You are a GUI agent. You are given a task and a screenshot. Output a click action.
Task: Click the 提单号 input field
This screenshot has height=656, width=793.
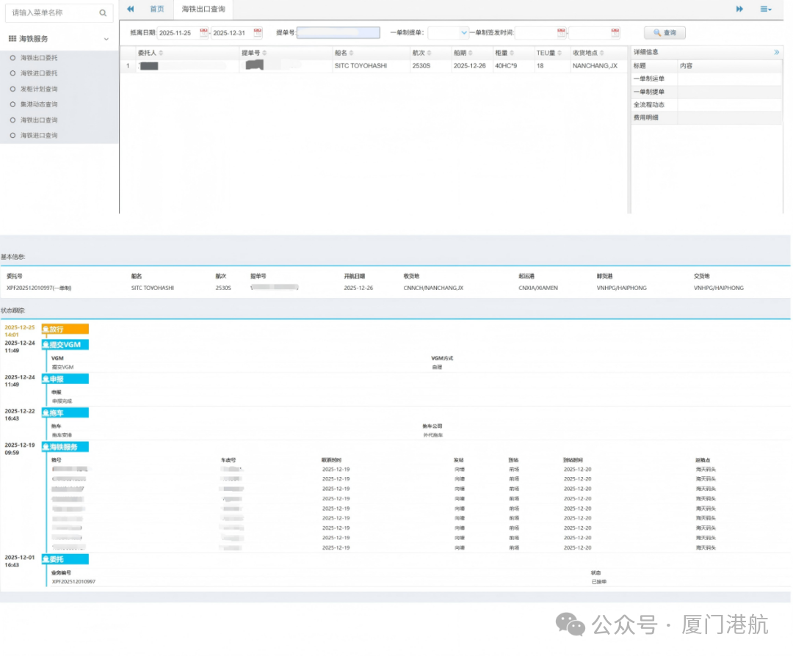tap(338, 32)
